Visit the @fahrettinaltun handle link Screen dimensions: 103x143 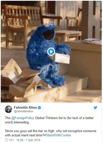(x=23, y=111)
